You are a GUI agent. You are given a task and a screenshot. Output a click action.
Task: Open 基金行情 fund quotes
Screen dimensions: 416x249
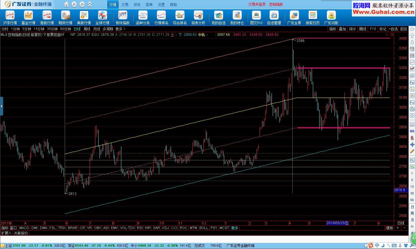tap(28, 18)
